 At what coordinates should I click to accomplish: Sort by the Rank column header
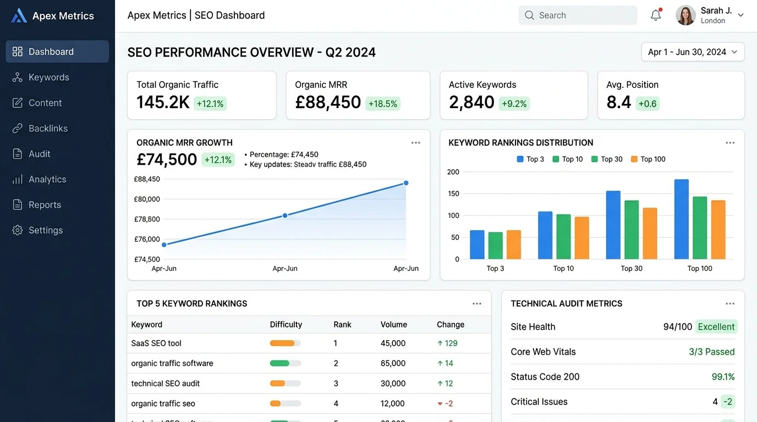pyautogui.click(x=342, y=325)
